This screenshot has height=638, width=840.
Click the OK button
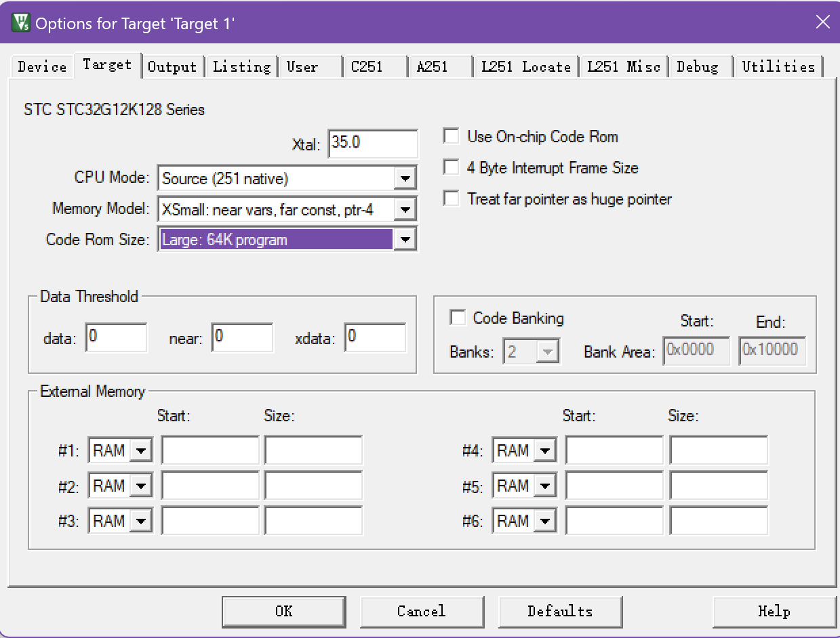[x=283, y=612]
